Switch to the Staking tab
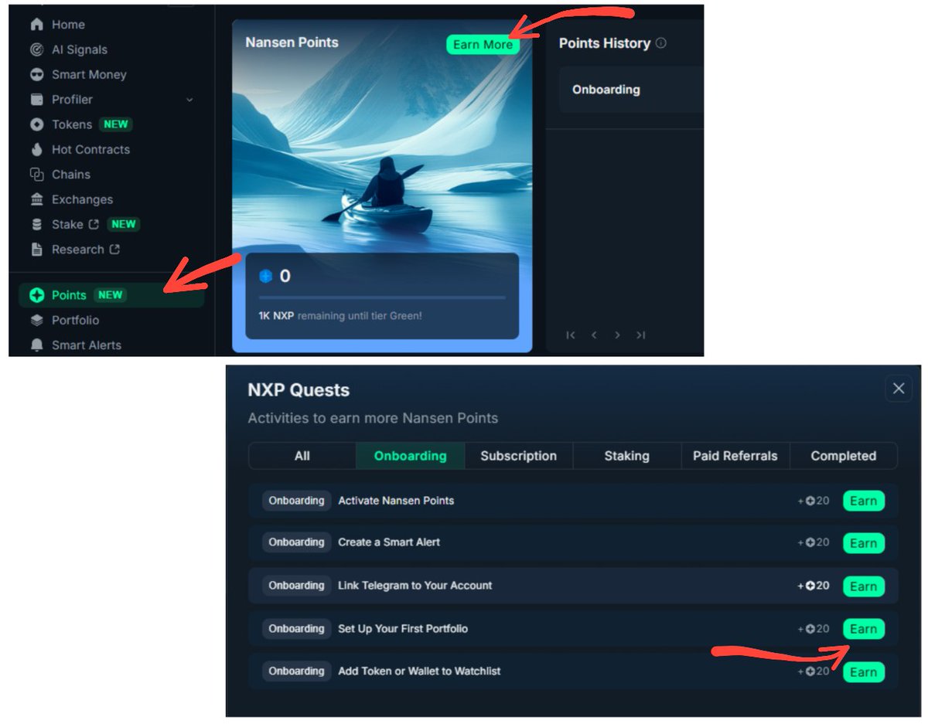 point(627,456)
